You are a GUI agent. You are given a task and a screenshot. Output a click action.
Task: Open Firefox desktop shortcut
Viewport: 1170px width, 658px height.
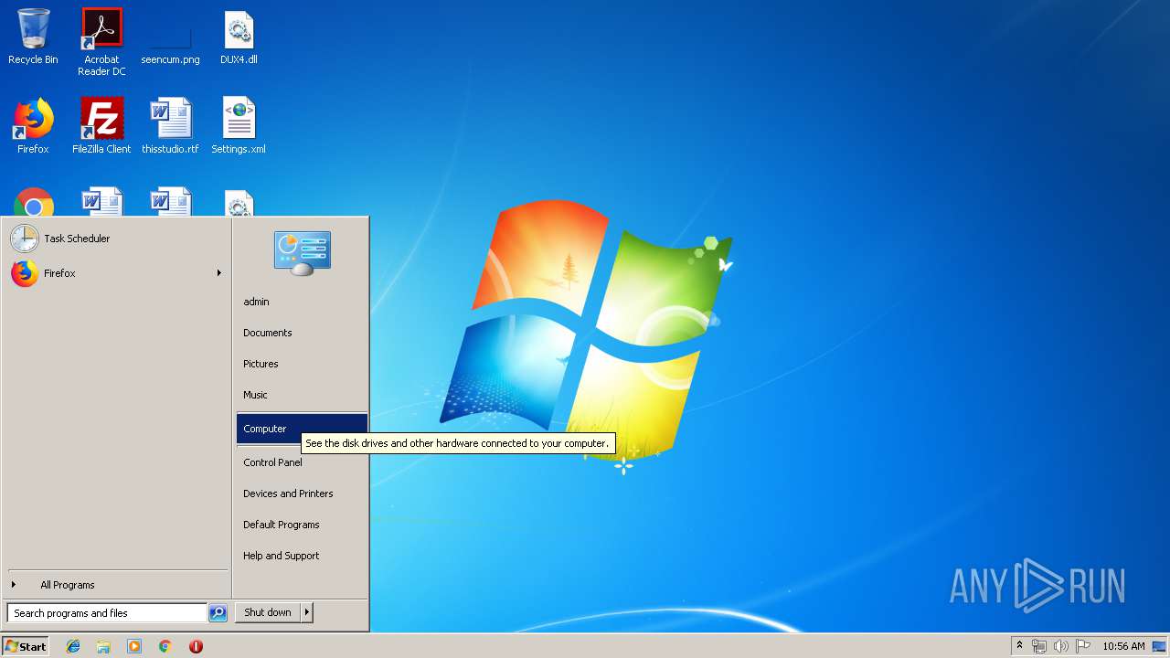(x=33, y=126)
